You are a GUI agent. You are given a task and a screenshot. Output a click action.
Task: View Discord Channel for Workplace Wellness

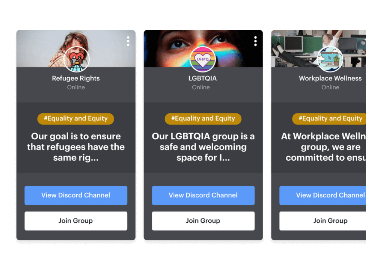coord(323,195)
